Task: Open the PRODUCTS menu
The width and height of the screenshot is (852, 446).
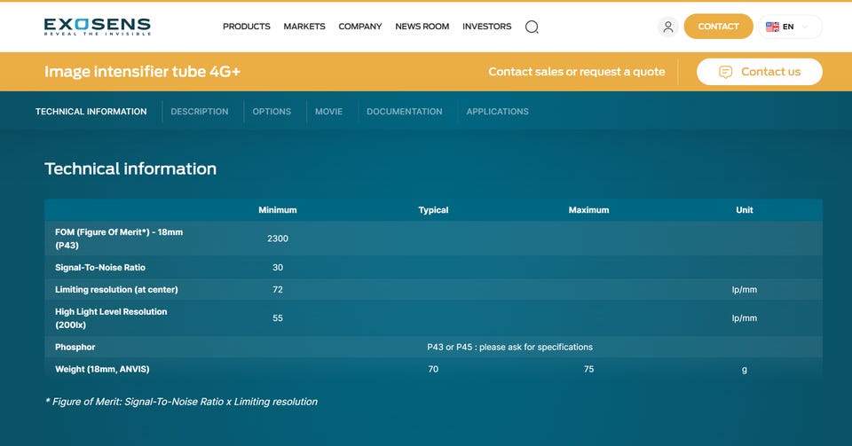Action: tap(246, 26)
